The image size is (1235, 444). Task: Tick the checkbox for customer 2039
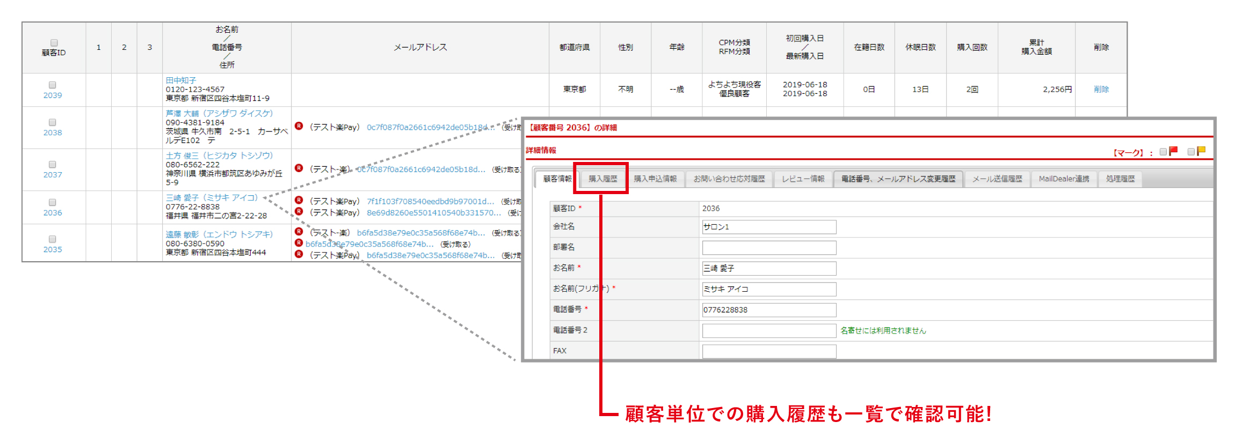tap(53, 85)
